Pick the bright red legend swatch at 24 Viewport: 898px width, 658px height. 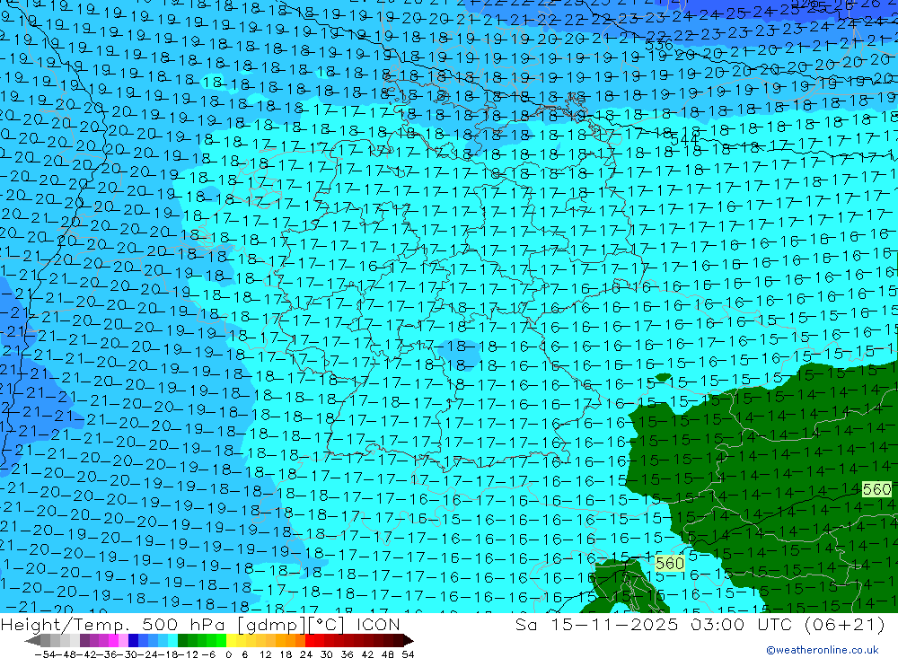pos(310,640)
